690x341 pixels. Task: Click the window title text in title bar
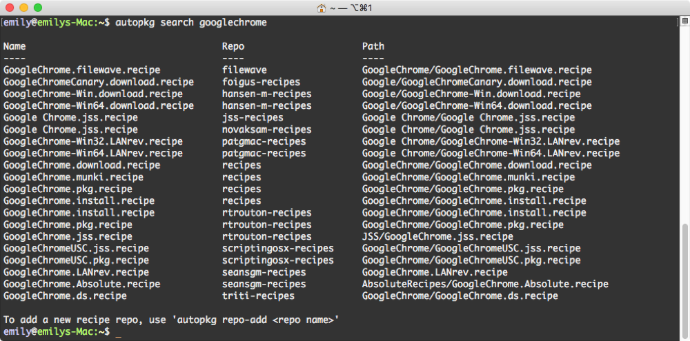point(351,8)
